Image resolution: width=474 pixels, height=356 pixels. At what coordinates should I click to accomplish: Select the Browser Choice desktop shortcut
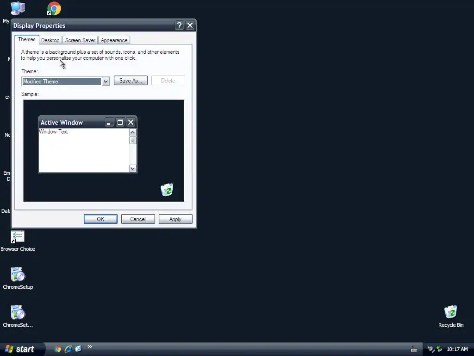coord(18,241)
